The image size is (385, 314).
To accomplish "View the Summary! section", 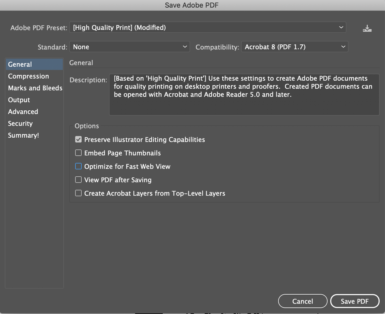I will pyautogui.click(x=34, y=135).
